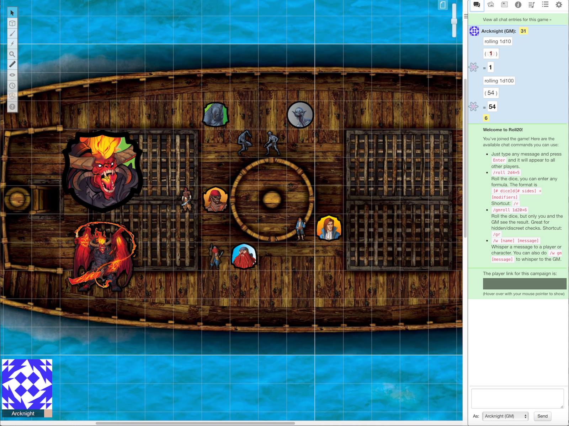Toggle the Fog of War eye tool
Image resolution: width=569 pixels, height=426 pixels.
12,75
